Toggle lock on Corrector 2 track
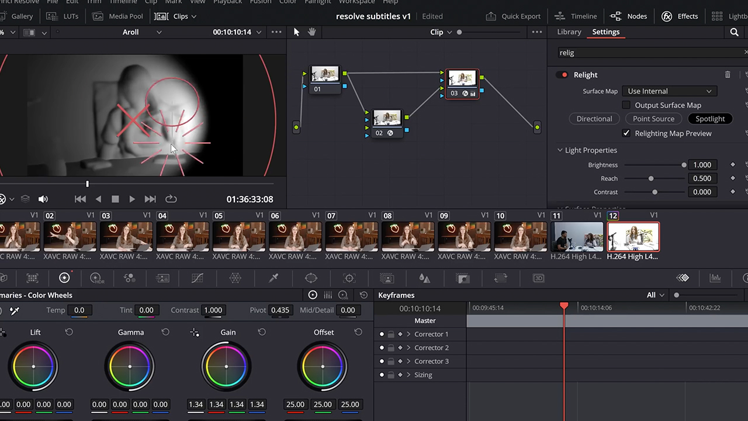The width and height of the screenshot is (748, 421). tap(391, 348)
